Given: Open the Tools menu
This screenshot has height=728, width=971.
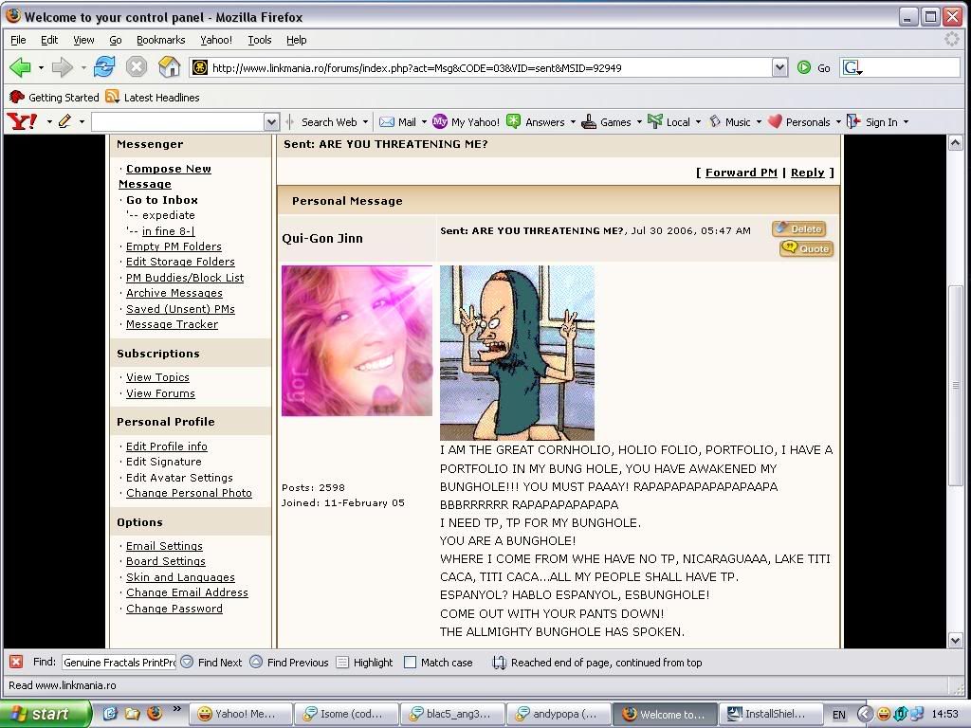Looking at the screenshot, I should pyautogui.click(x=260, y=40).
